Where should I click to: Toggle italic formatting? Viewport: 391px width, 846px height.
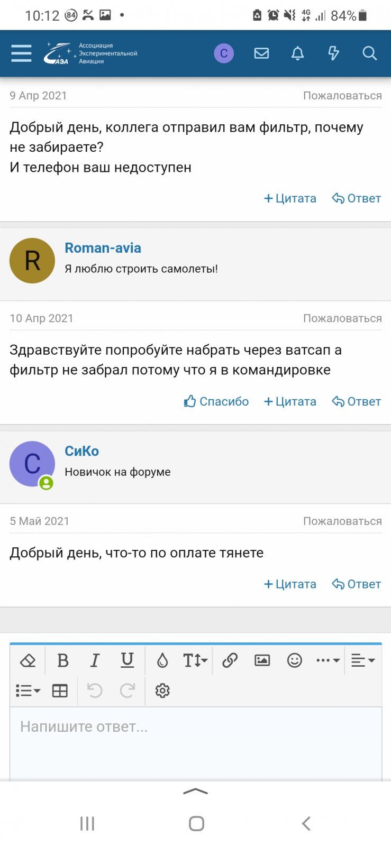[x=95, y=660]
